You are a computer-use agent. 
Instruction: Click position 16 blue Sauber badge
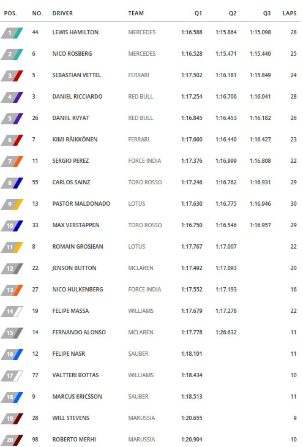[x=12, y=354]
